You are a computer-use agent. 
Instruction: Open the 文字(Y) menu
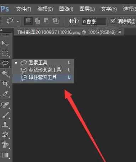[109, 9]
